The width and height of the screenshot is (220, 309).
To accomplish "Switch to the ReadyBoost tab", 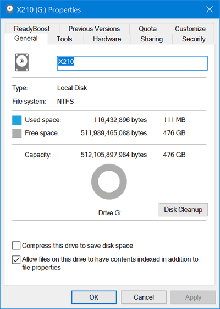I will (32, 29).
